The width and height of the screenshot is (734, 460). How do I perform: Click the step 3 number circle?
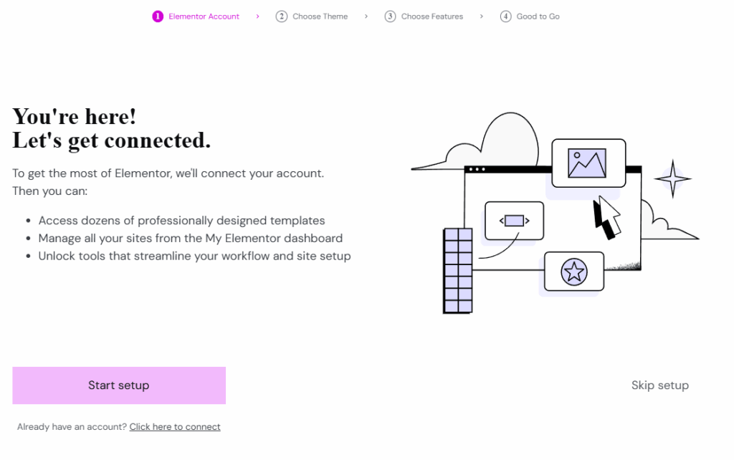click(x=390, y=16)
